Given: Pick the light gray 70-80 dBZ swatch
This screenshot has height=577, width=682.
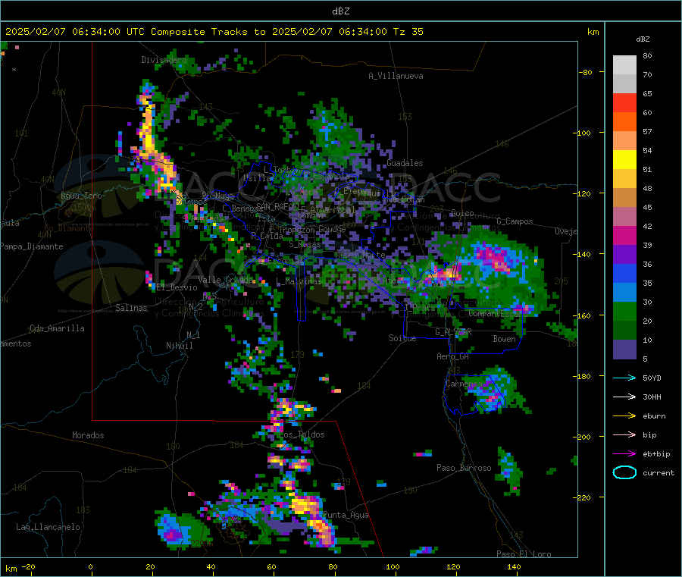Looking at the screenshot, I should click(x=624, y=65).
